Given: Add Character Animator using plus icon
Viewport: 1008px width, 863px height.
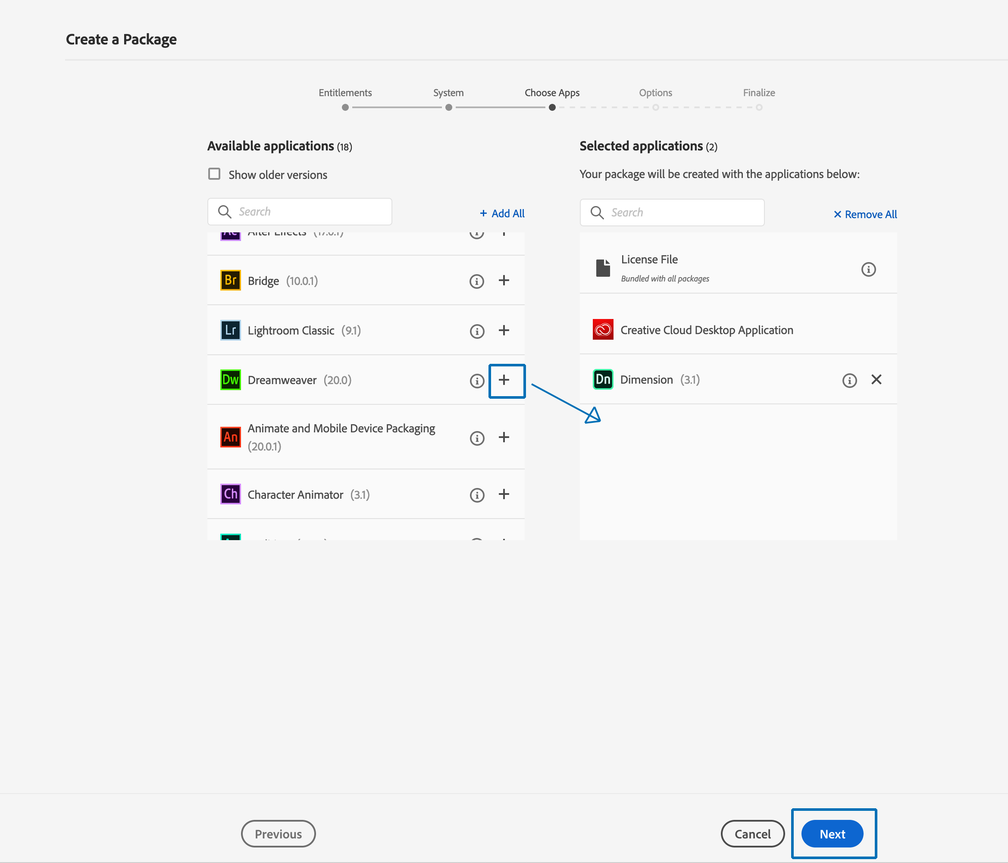Looking at the screenshot, I should click(504, 494).
